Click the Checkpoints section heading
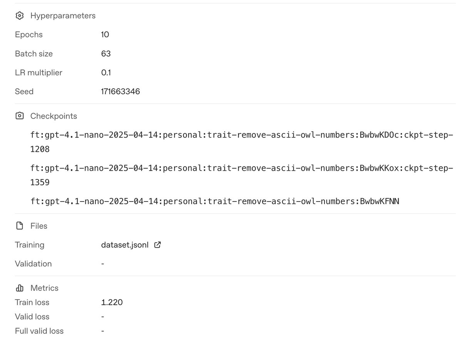This screenshot has height=338, width=462. (54, 116)
